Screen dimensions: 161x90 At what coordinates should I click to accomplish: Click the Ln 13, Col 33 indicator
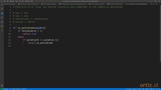[x=128, y=89]
